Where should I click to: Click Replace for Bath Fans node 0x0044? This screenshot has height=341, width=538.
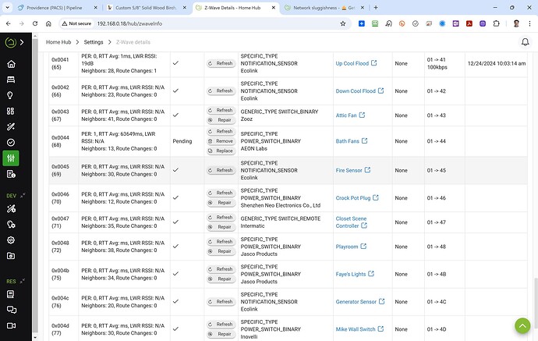221,151
